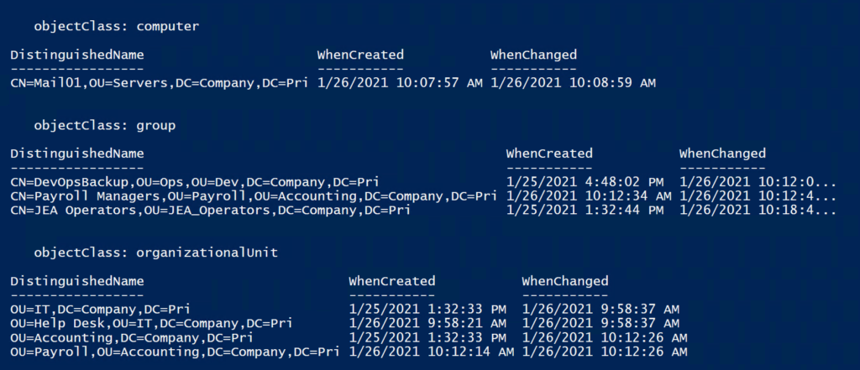
Task: Click the WhenChanged header in group table
Action: (721, 154)
